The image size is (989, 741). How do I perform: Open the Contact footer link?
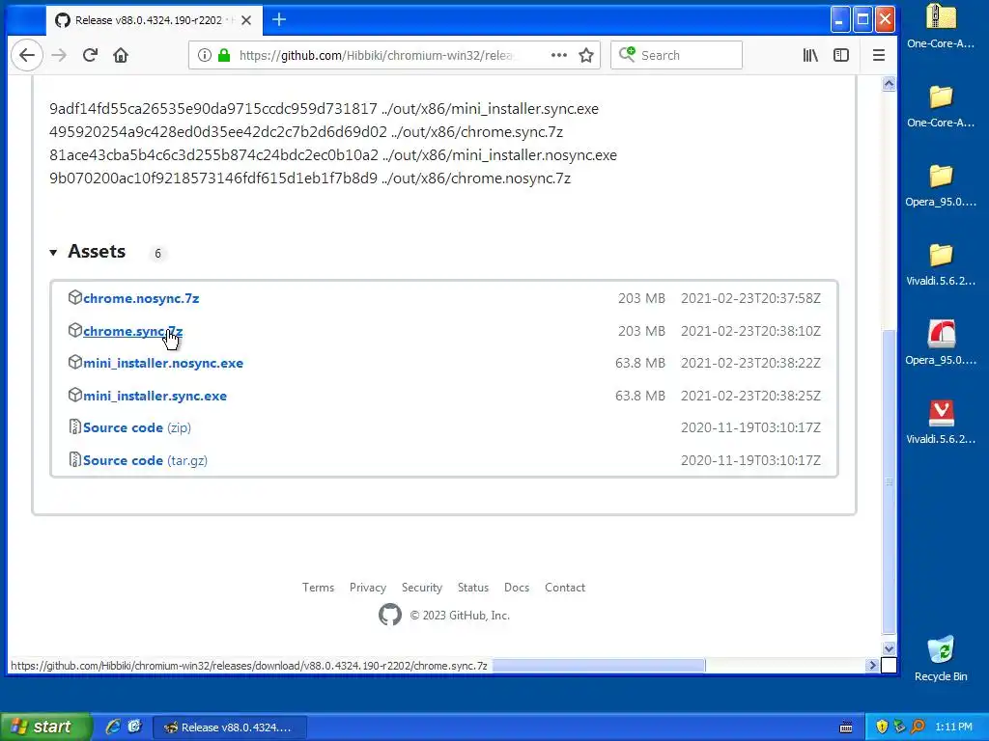(x=565, y=588)
